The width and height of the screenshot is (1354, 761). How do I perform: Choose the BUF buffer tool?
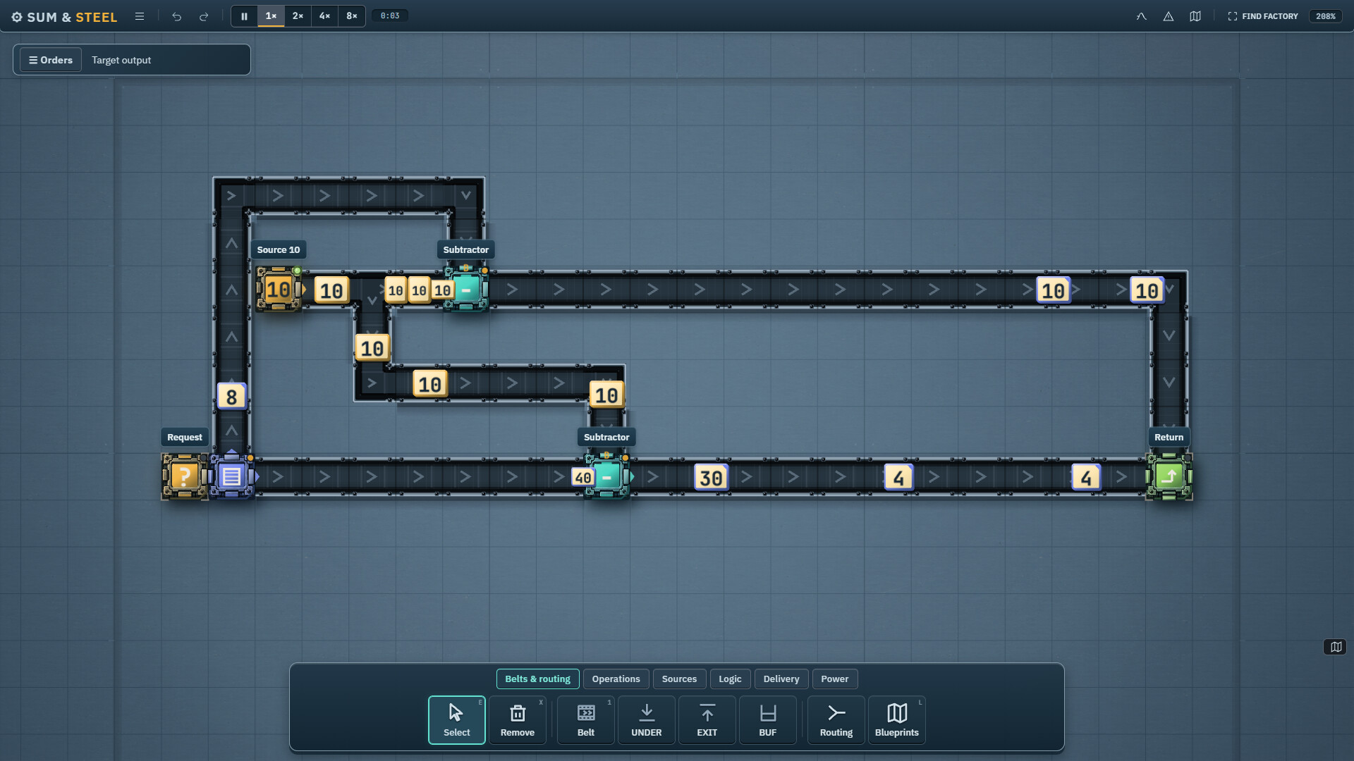tap(768, 720)
